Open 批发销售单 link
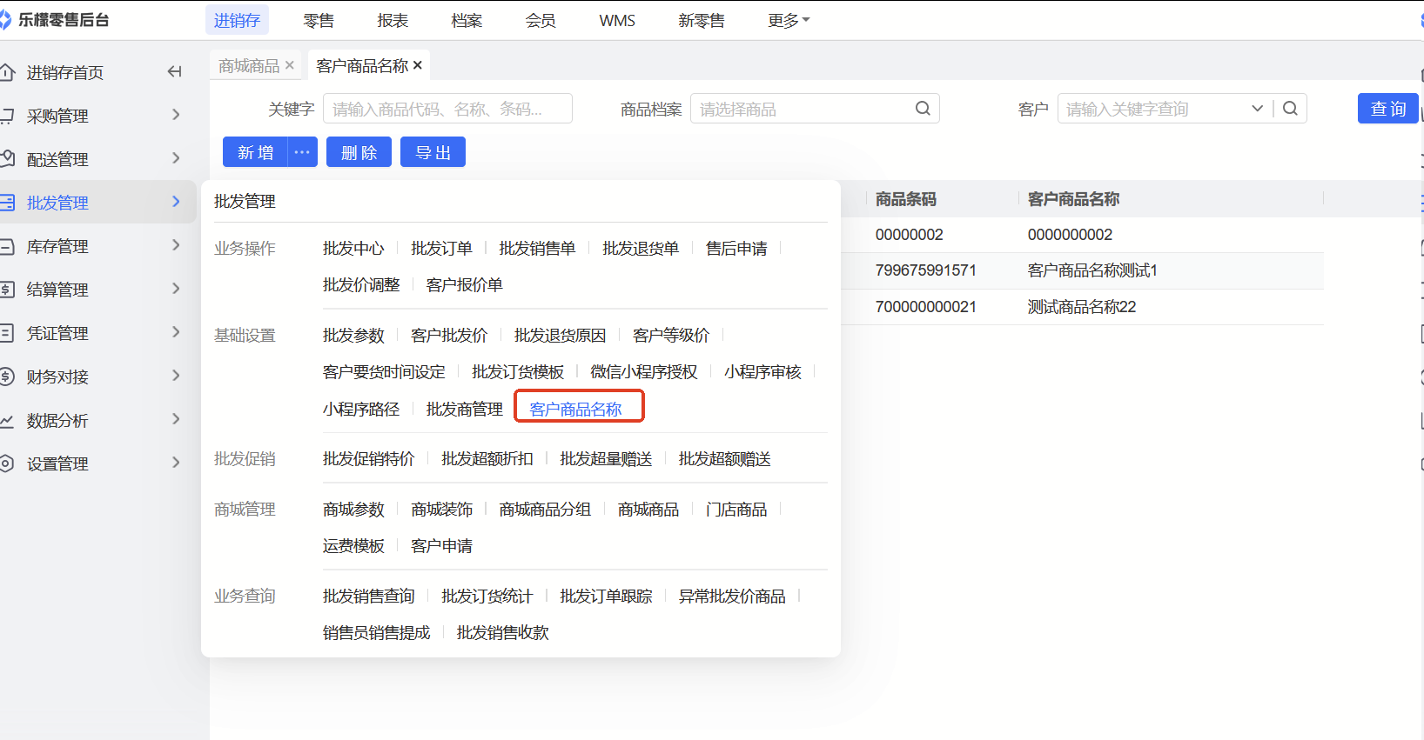 click(537, 249)
